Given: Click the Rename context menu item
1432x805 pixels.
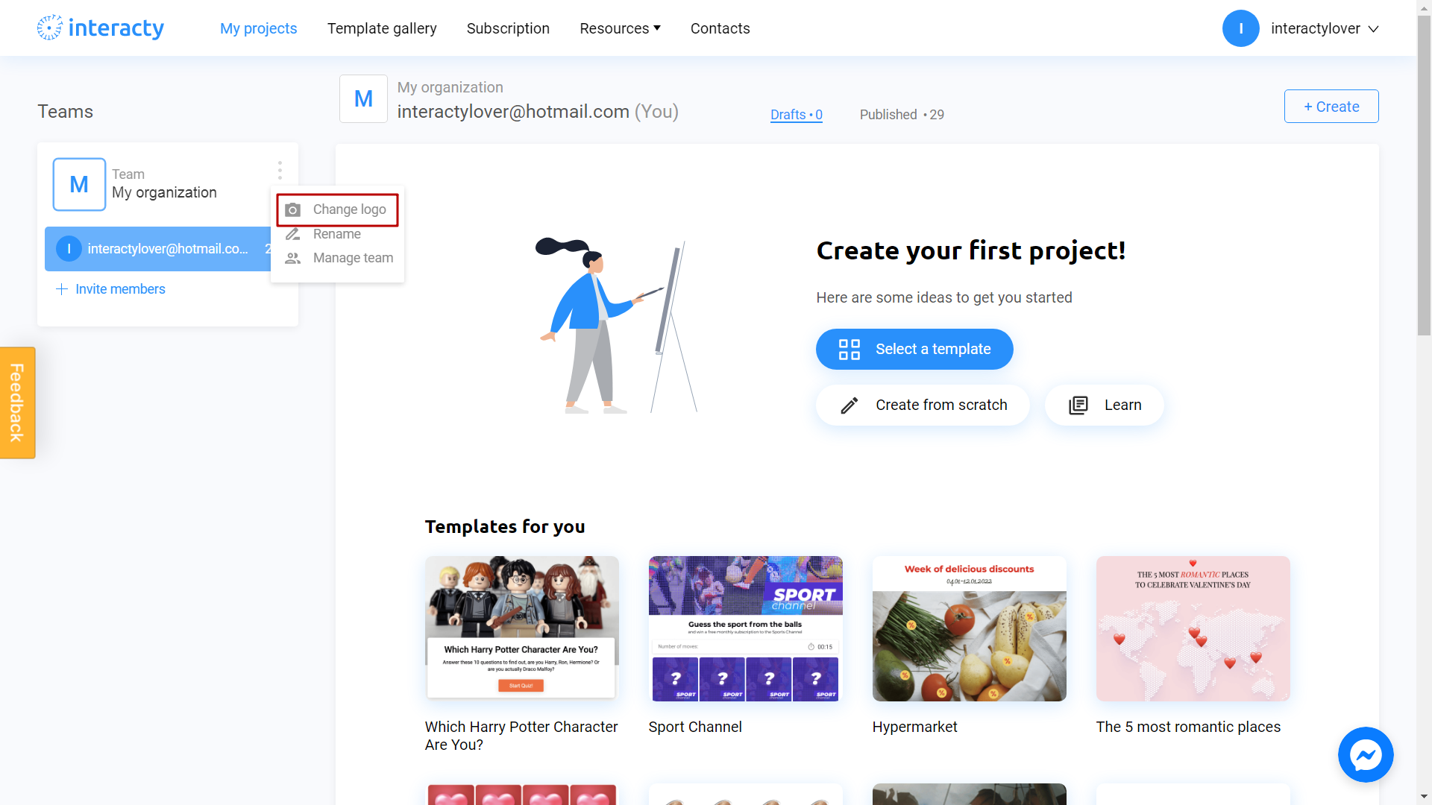Looking at the screenshot, I should click(x=336, y=233).
